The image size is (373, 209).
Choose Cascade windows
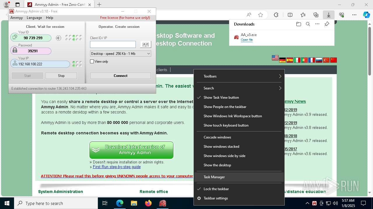(x=239, y=137)
